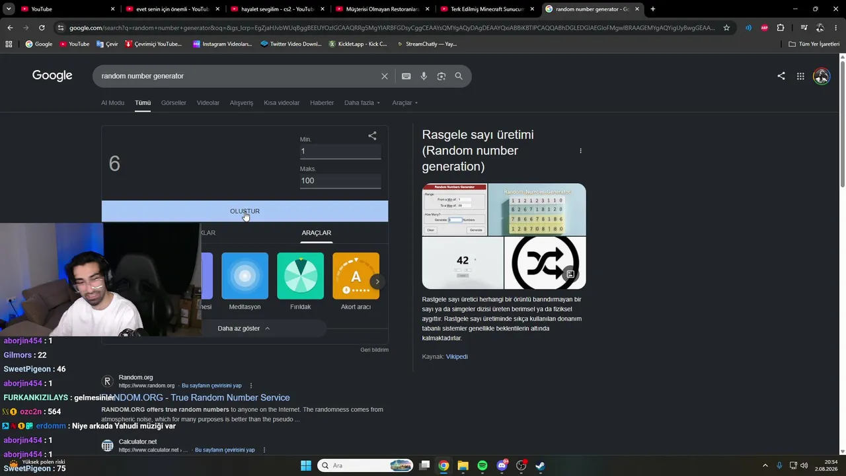Image resolution: width=846 pixels, height=476 pixels.
Task: Open the Windows Start menu
Action: point(306,465)
